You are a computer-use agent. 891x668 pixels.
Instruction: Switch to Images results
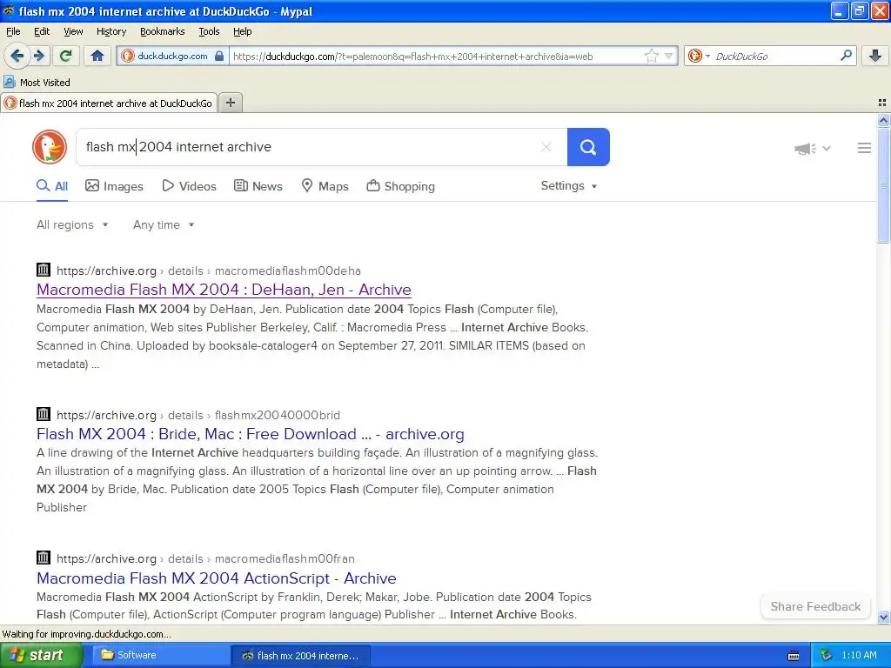[x=114, y=186]
